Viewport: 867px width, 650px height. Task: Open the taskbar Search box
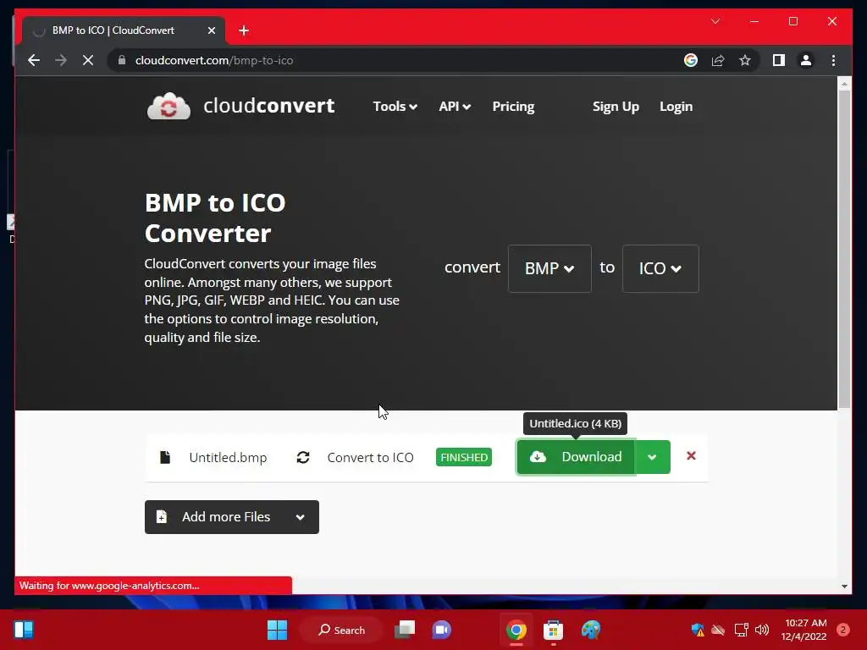tap(342, 630)
